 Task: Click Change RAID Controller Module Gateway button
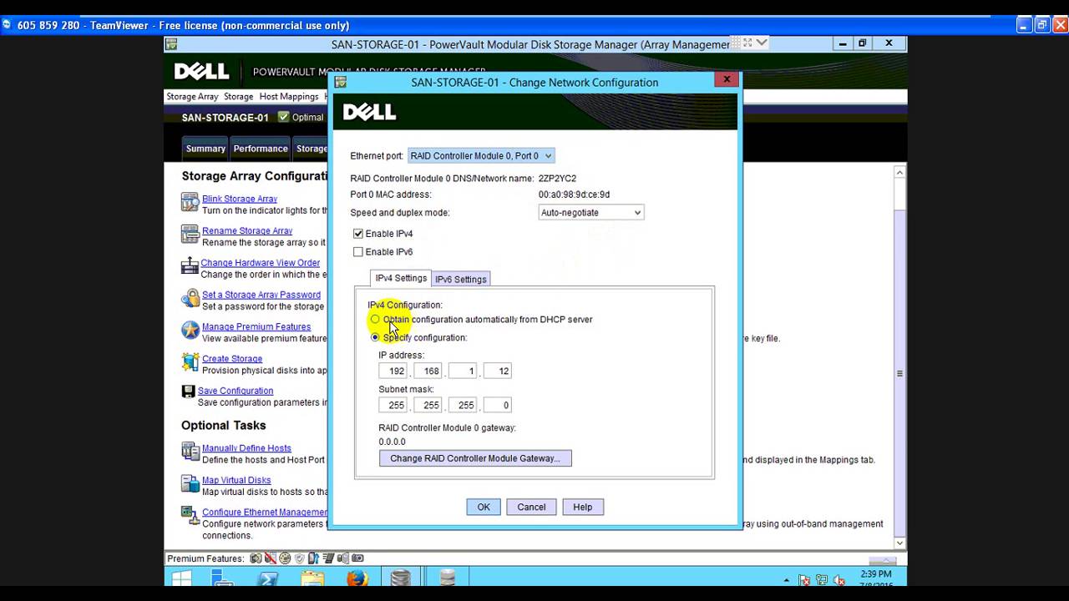tap(475, 458)
